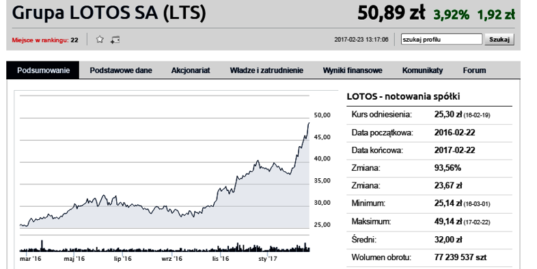The width and height of the screenshot is (537, 269).
Task: Open the Podstawowe dane tab
Action: [121, 70]
